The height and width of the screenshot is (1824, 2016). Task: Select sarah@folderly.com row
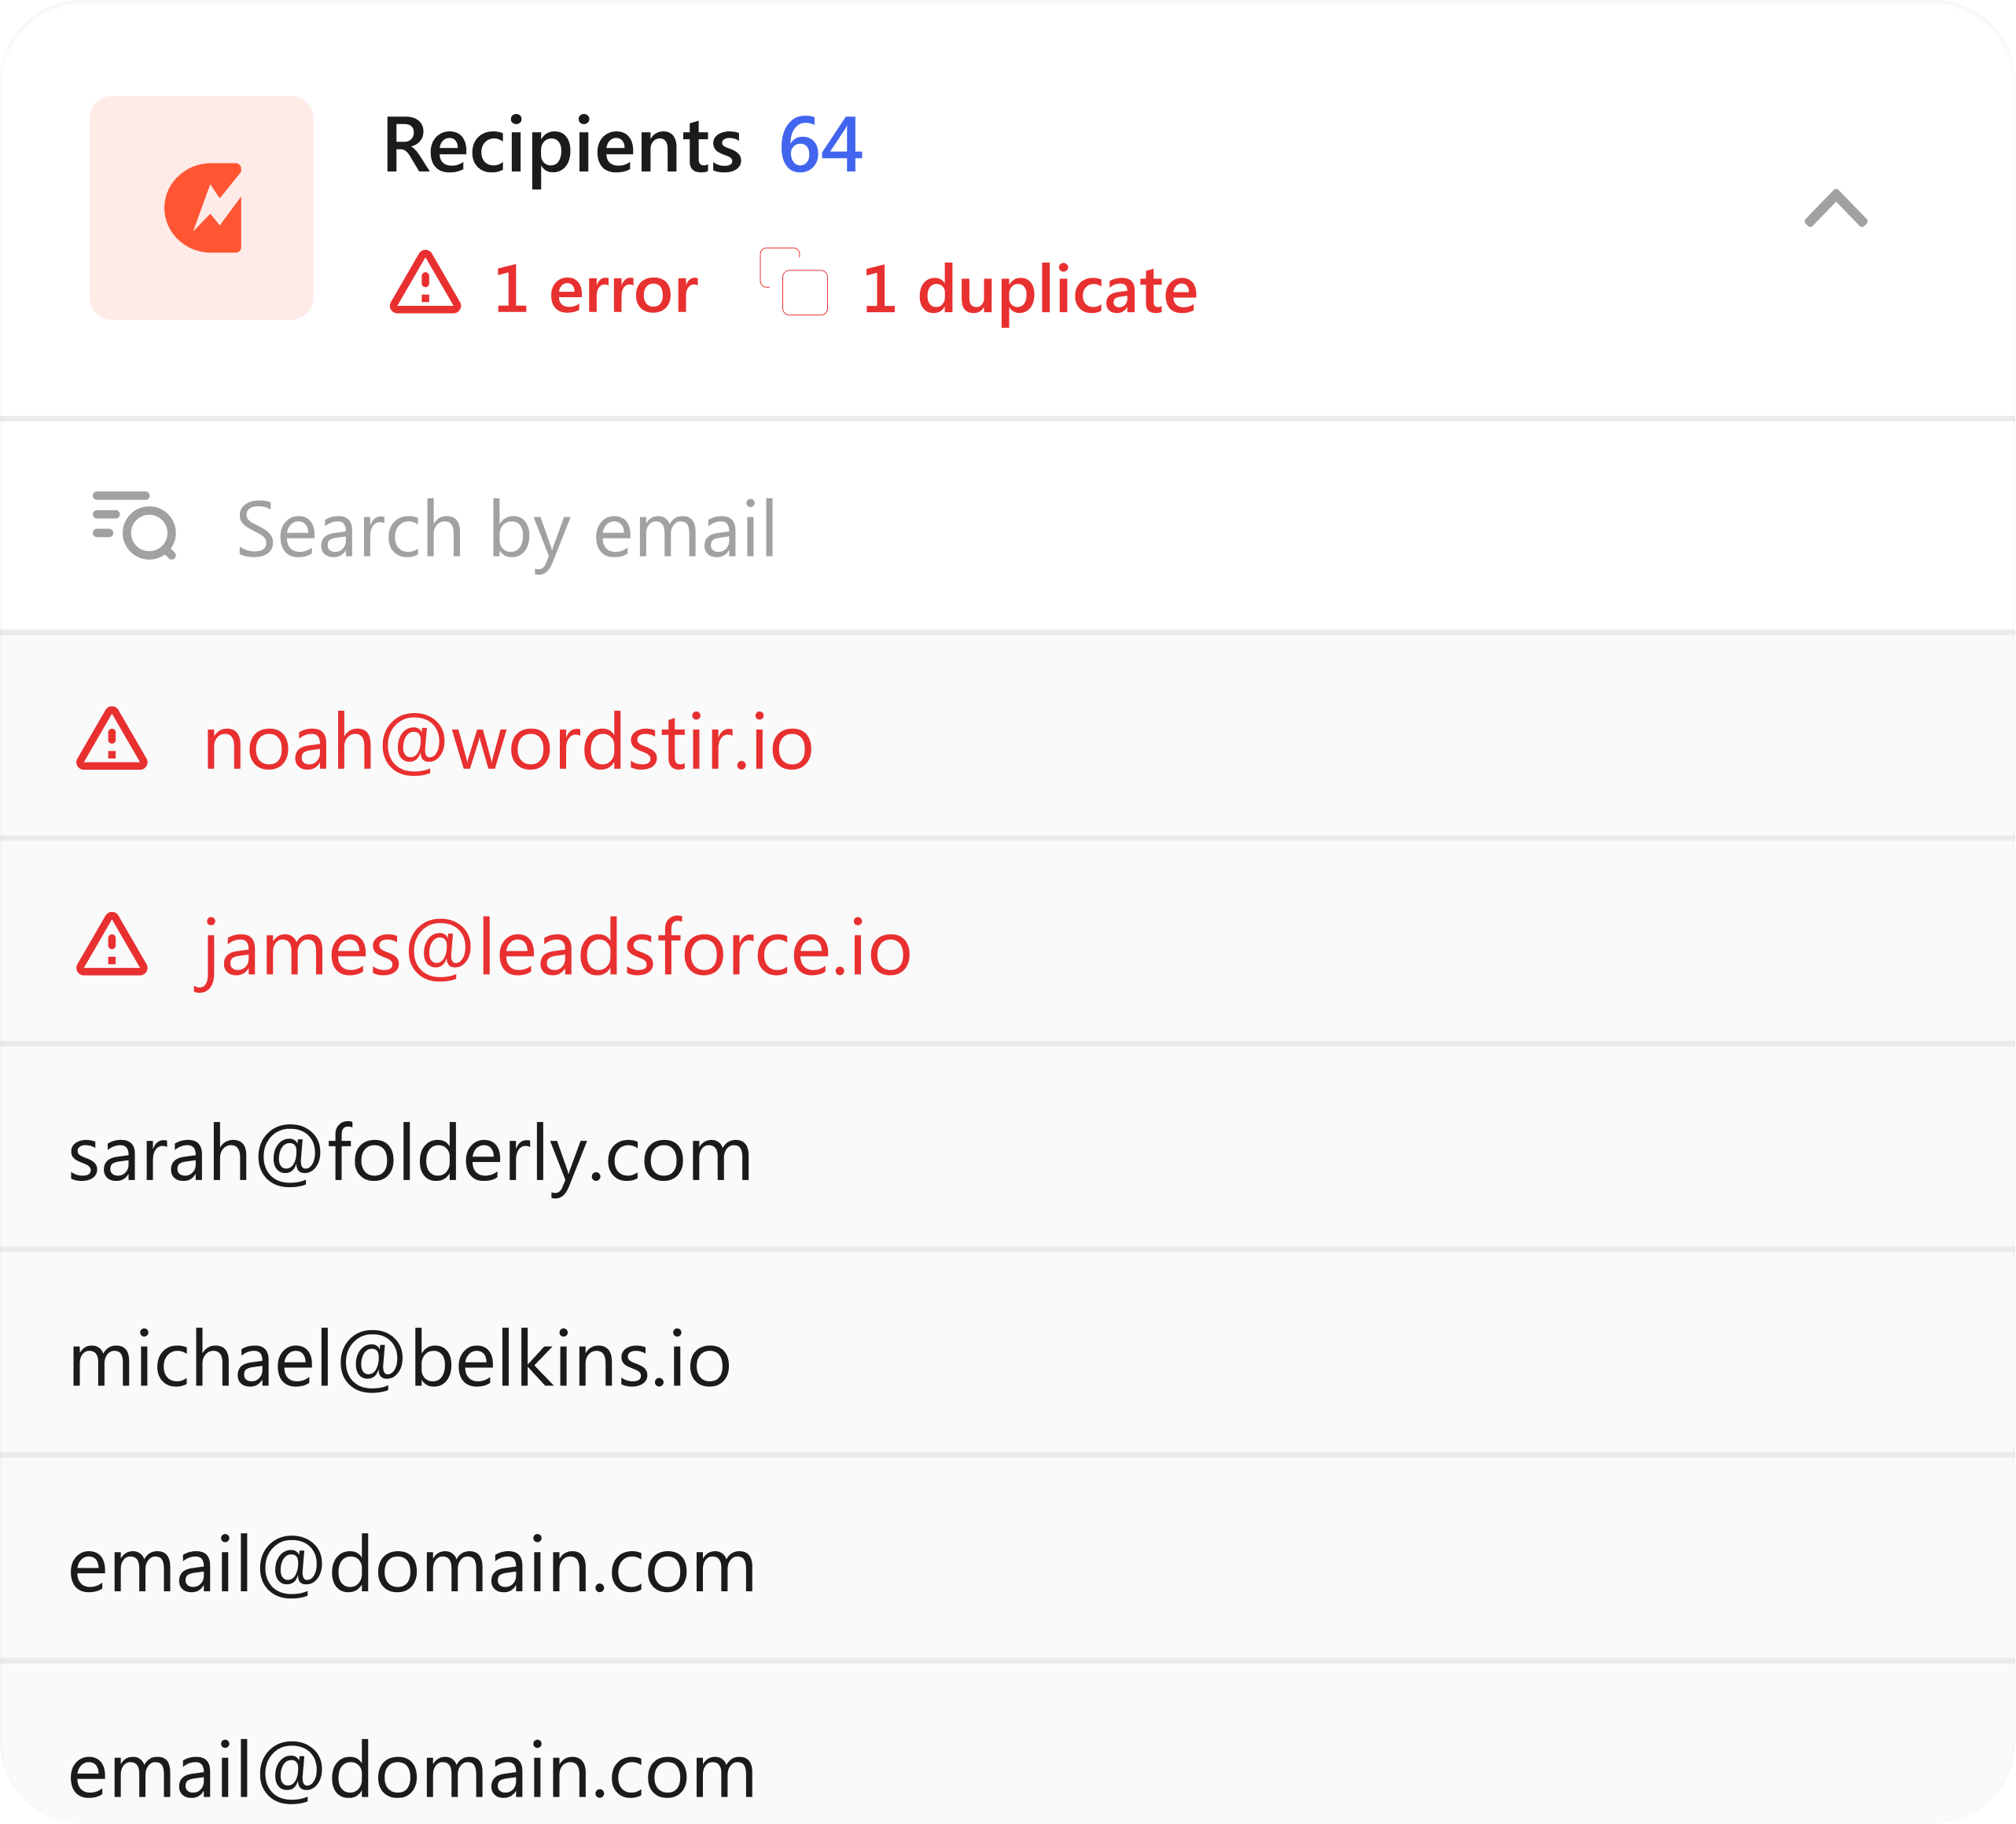point(410,1153)
